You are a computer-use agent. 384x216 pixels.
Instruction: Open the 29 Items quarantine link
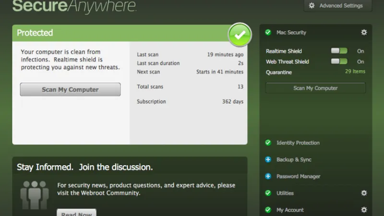355,71
